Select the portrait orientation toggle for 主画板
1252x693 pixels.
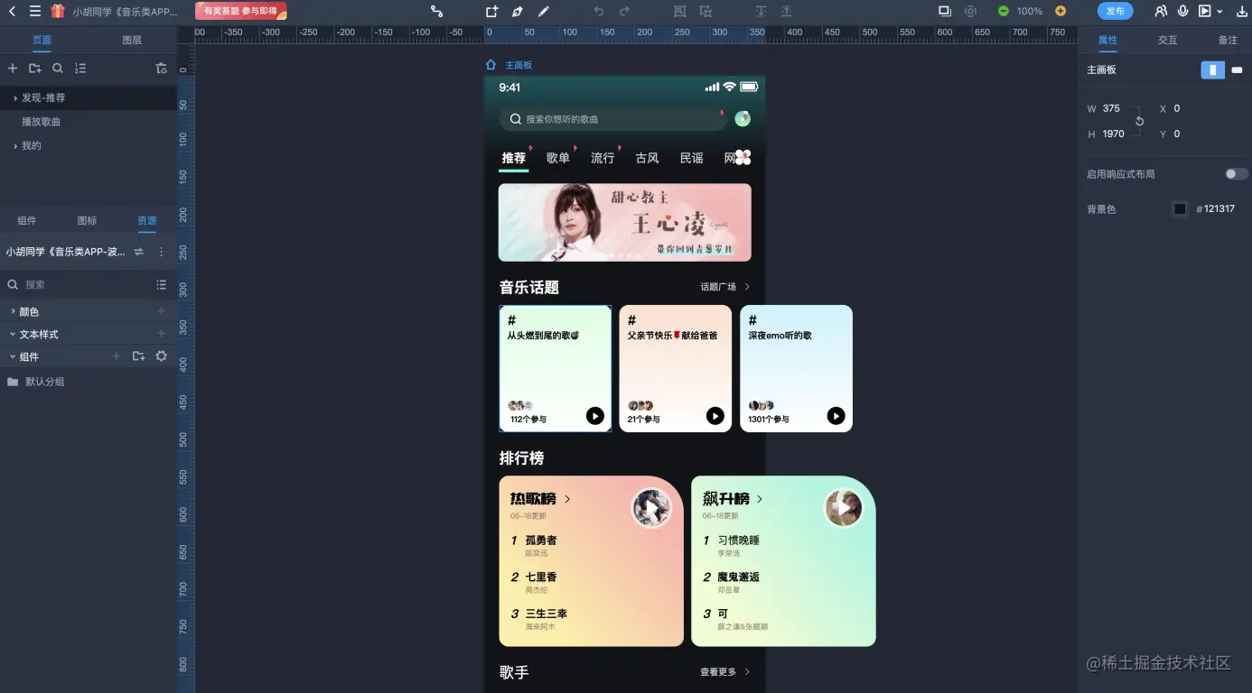(x=1212, y=69)
